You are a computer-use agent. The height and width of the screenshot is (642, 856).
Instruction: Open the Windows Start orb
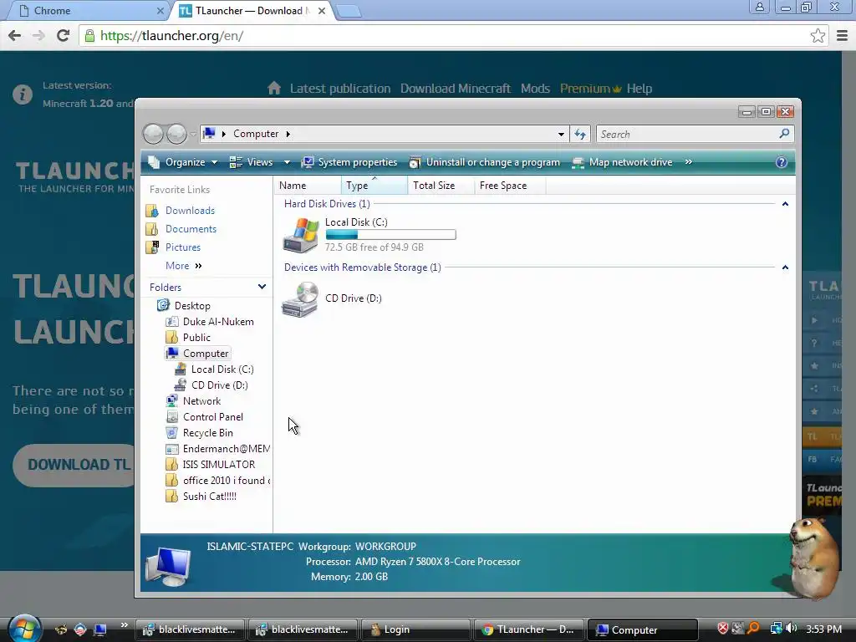click(x=24, y=627)
